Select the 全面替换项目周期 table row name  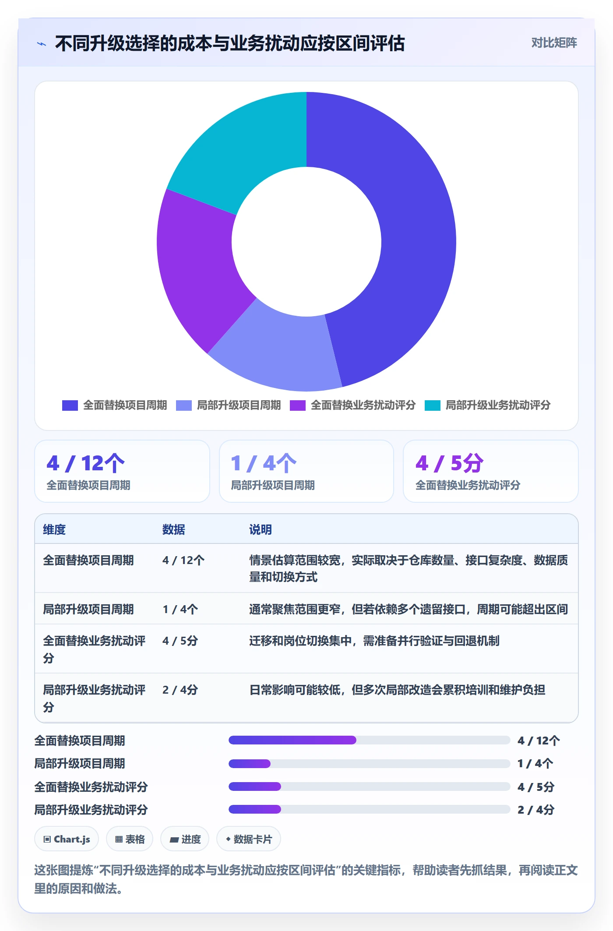click(x=88, y=560)
